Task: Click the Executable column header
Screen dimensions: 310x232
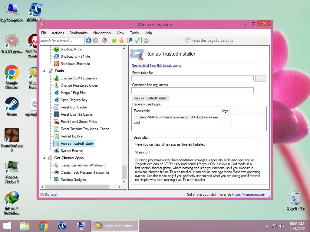Action: 176,111
